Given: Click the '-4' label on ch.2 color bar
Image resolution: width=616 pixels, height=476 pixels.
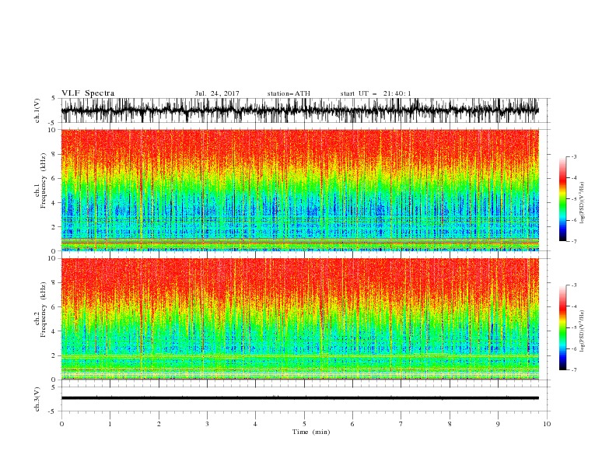Looking at the screenshot, I should click(x=574, y=306).
